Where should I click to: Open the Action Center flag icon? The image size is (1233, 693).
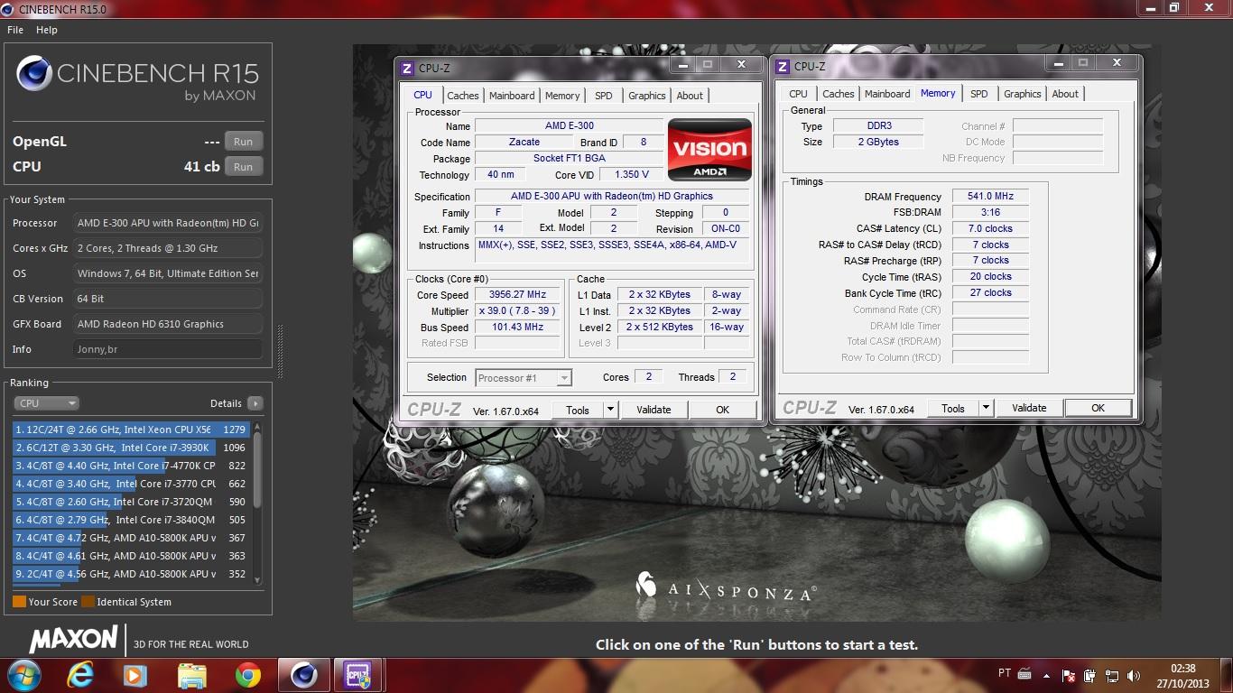coord(1069,675)
